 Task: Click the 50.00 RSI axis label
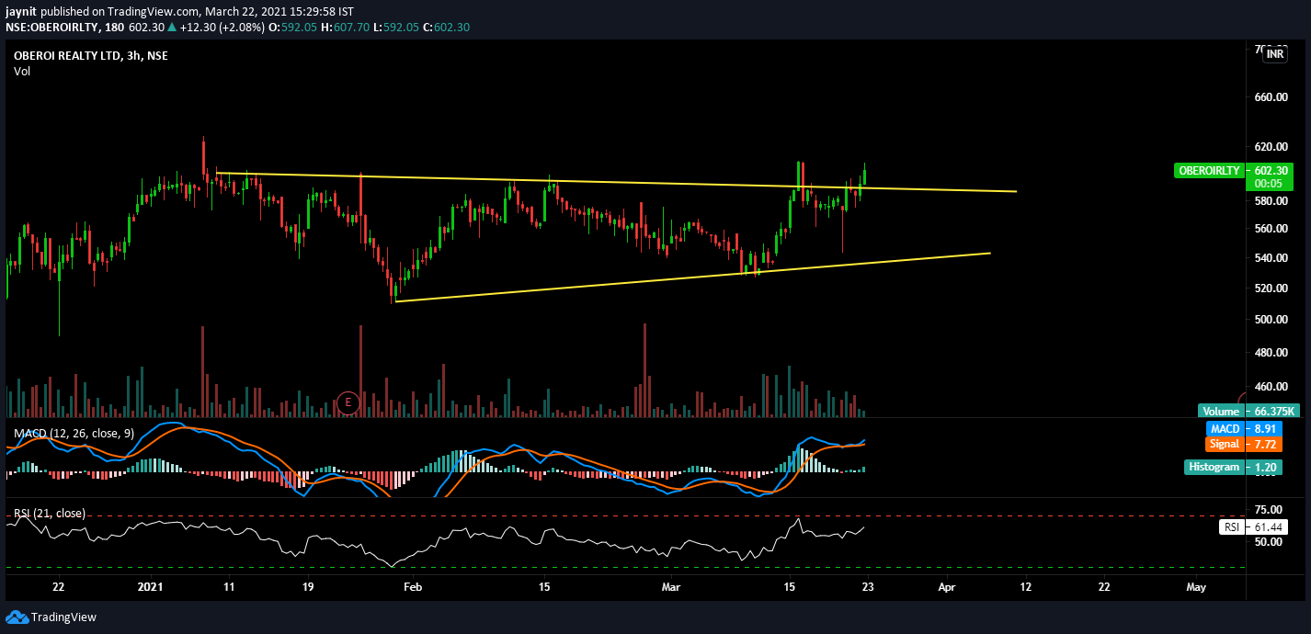pyautogui.click(x=1268, y=542)
